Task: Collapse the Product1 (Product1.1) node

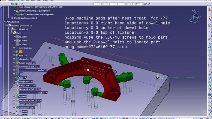Action: pyautogui.click(x=6, y=25)
